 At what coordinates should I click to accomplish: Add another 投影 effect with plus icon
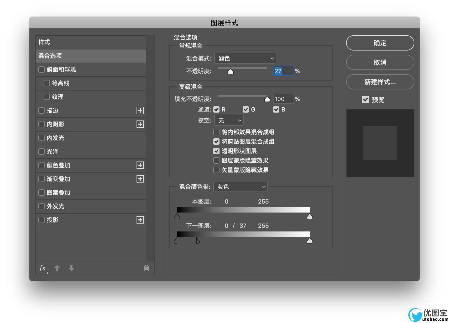click(x=140, y=220)
